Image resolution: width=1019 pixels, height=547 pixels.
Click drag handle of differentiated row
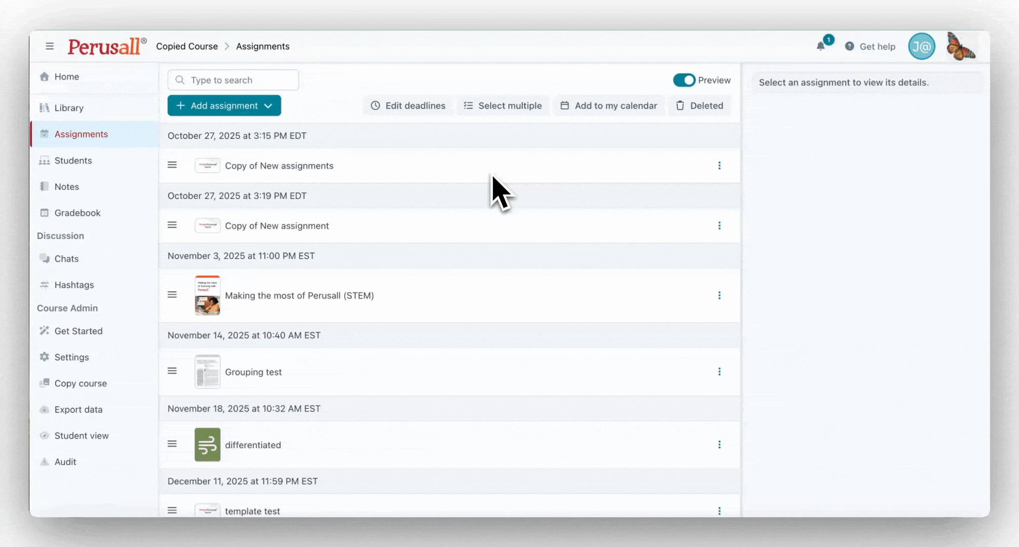point(172,444)
